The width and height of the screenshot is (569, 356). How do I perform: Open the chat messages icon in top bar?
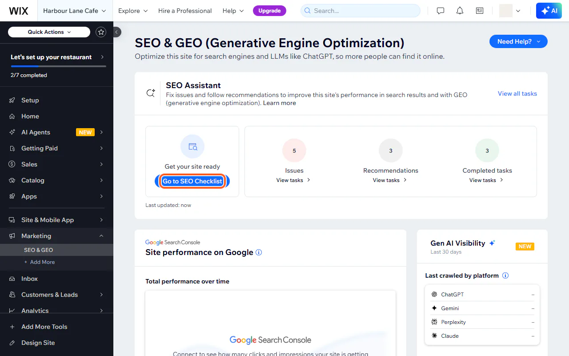click(441, 11)
